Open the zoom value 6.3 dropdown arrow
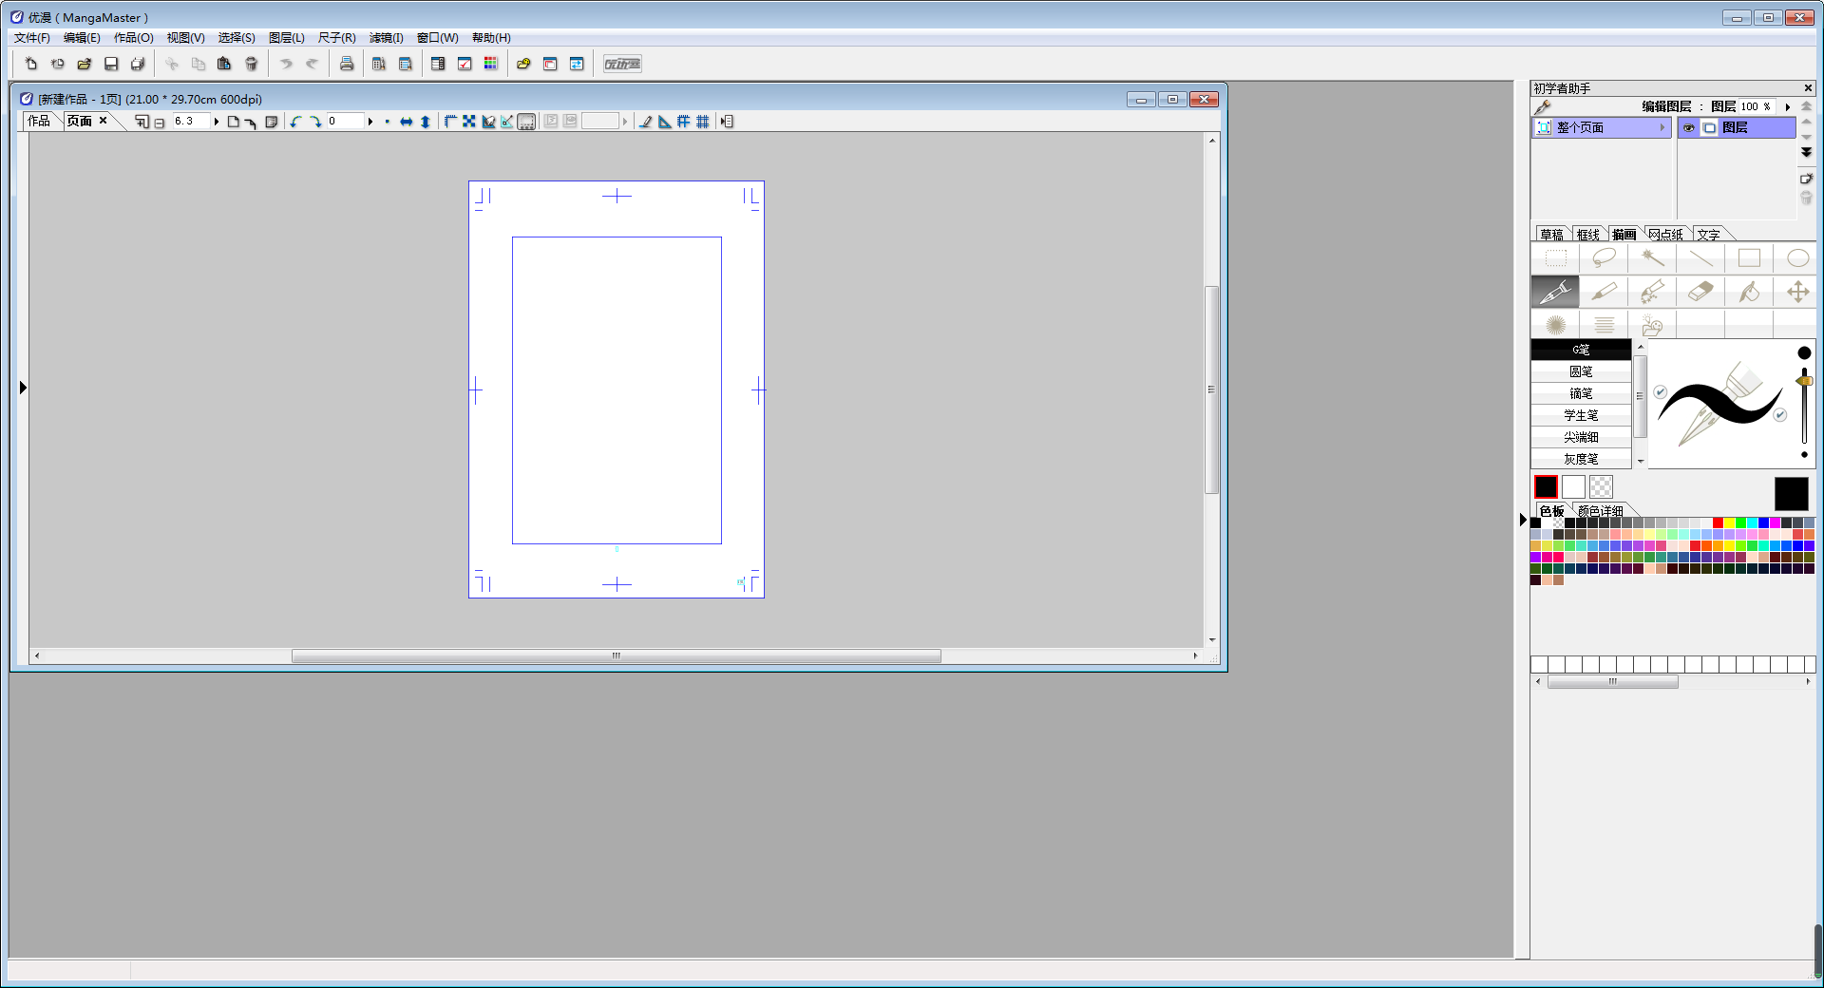This screenshot has height=988, width=1824. click(217, 122)
